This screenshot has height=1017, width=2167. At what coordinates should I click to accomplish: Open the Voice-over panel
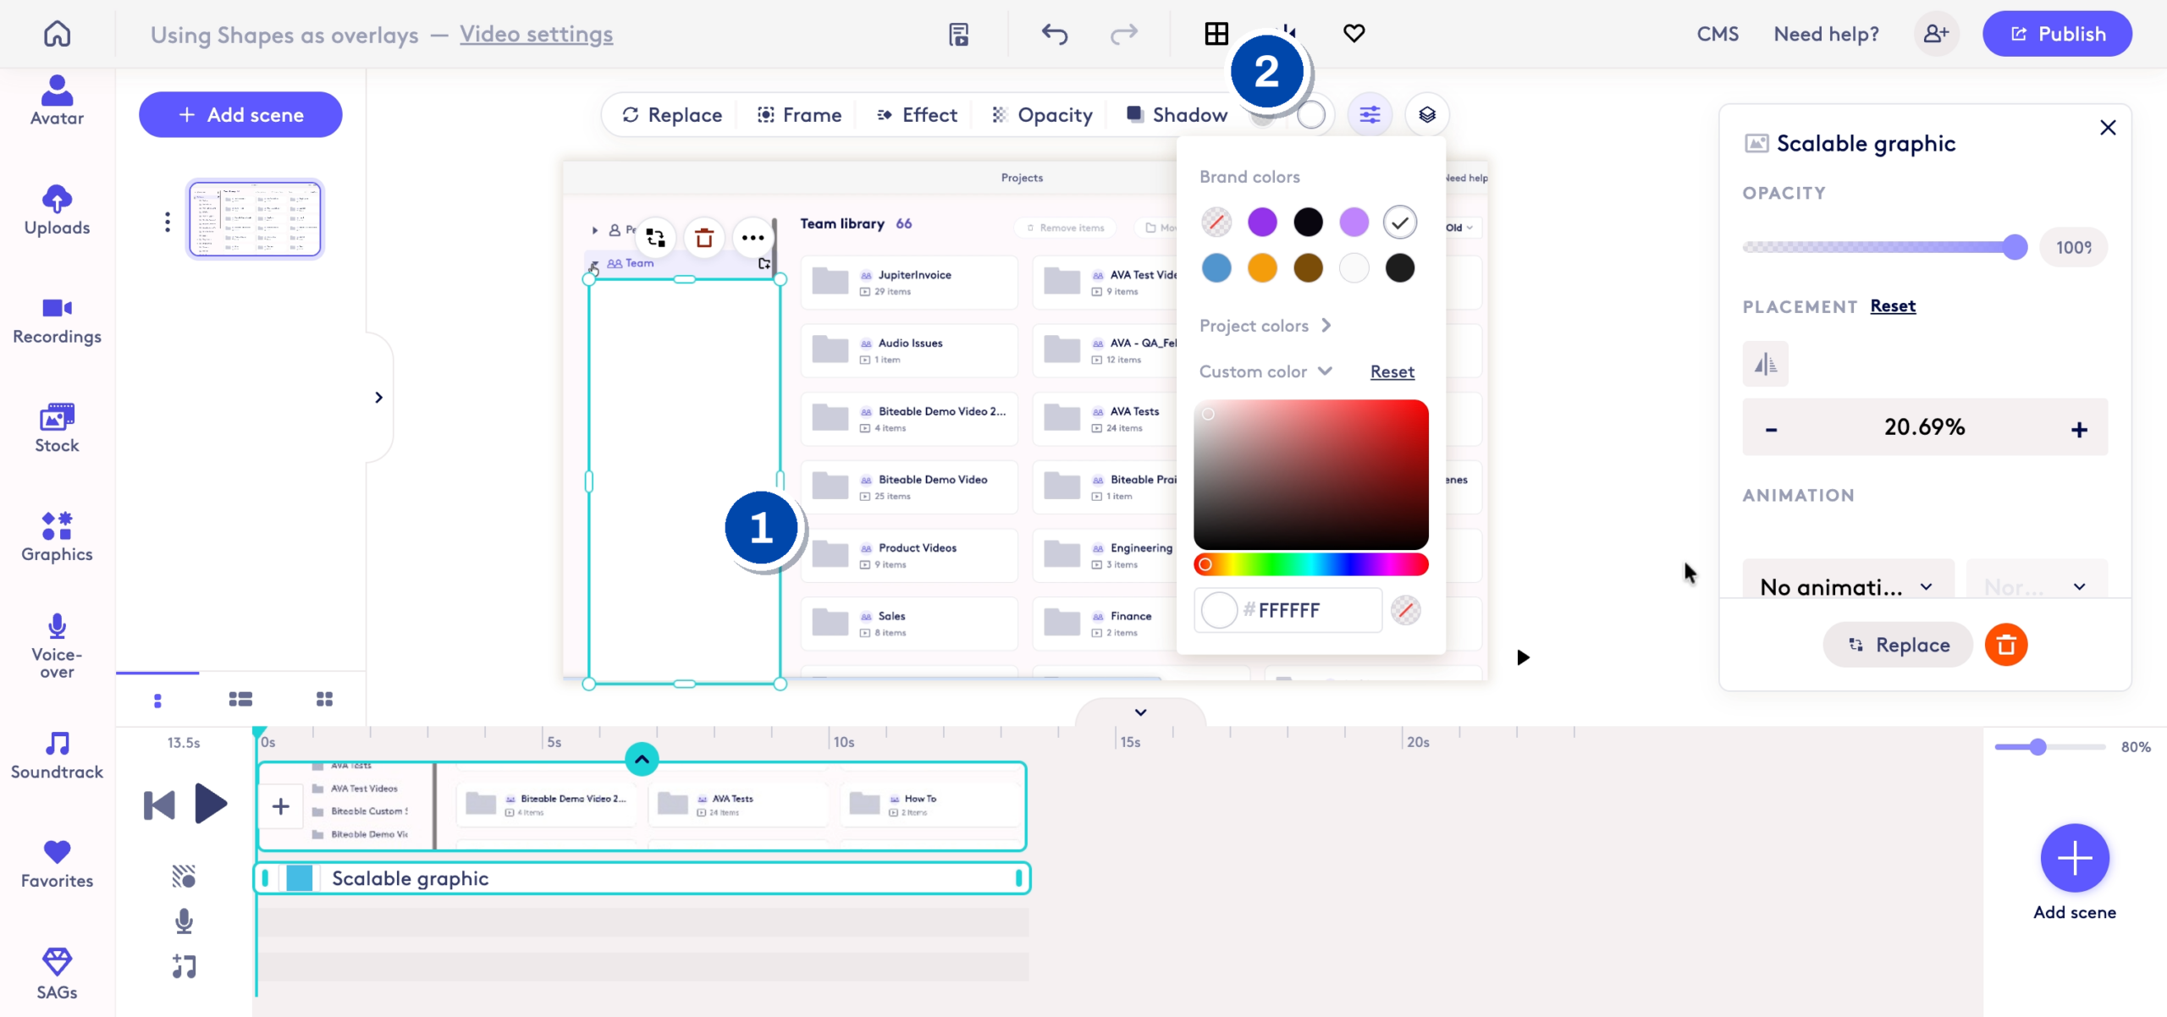pyautogui.click(x=57, y=646)
